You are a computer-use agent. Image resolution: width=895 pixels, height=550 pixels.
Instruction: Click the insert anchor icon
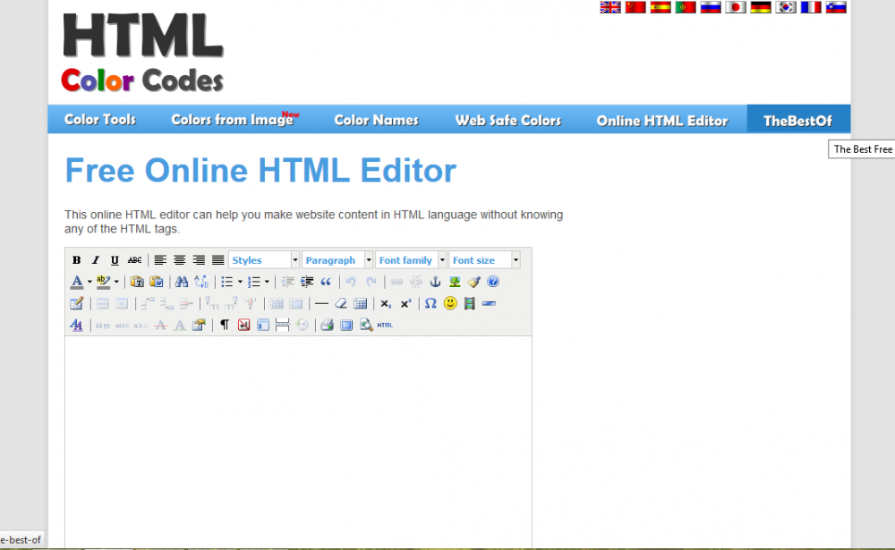(436, 282)
